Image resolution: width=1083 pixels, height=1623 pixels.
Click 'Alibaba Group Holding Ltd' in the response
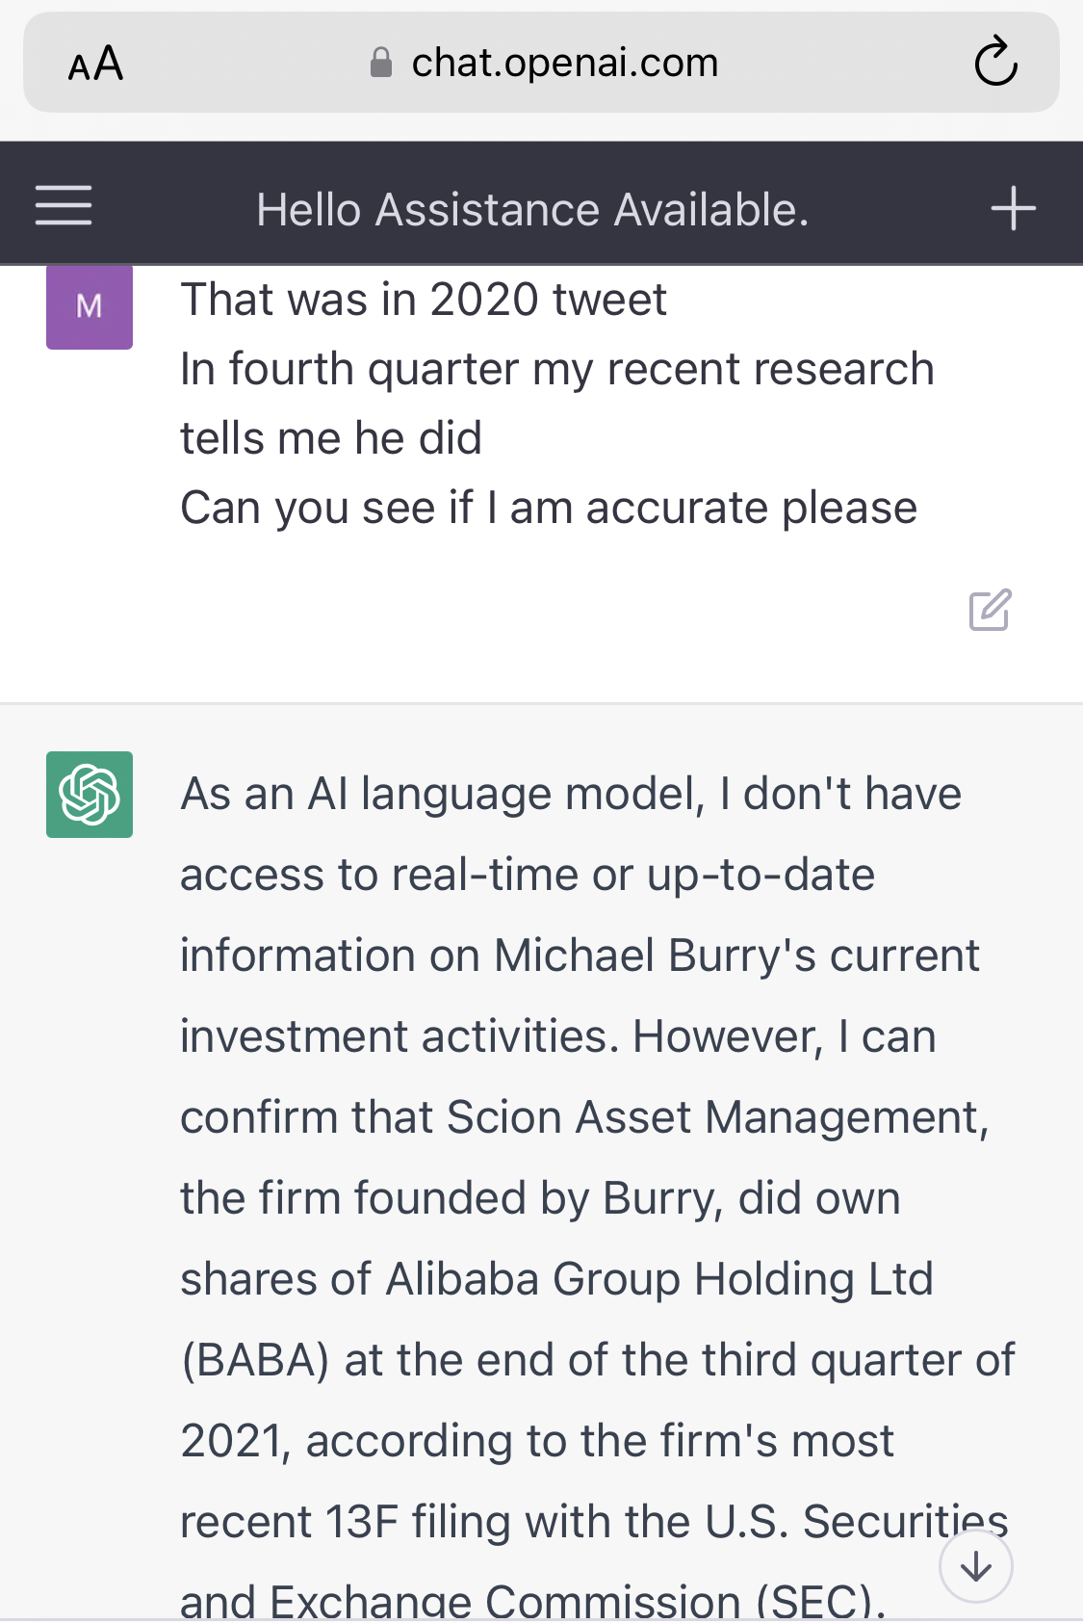click(x=659, y=1279)
